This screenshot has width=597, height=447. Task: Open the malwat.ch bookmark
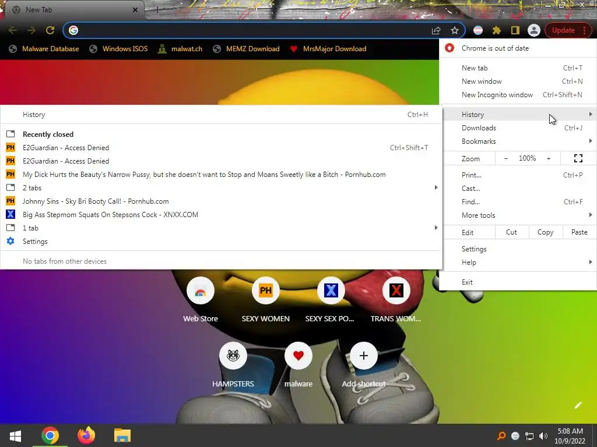(x=180, y=49)
